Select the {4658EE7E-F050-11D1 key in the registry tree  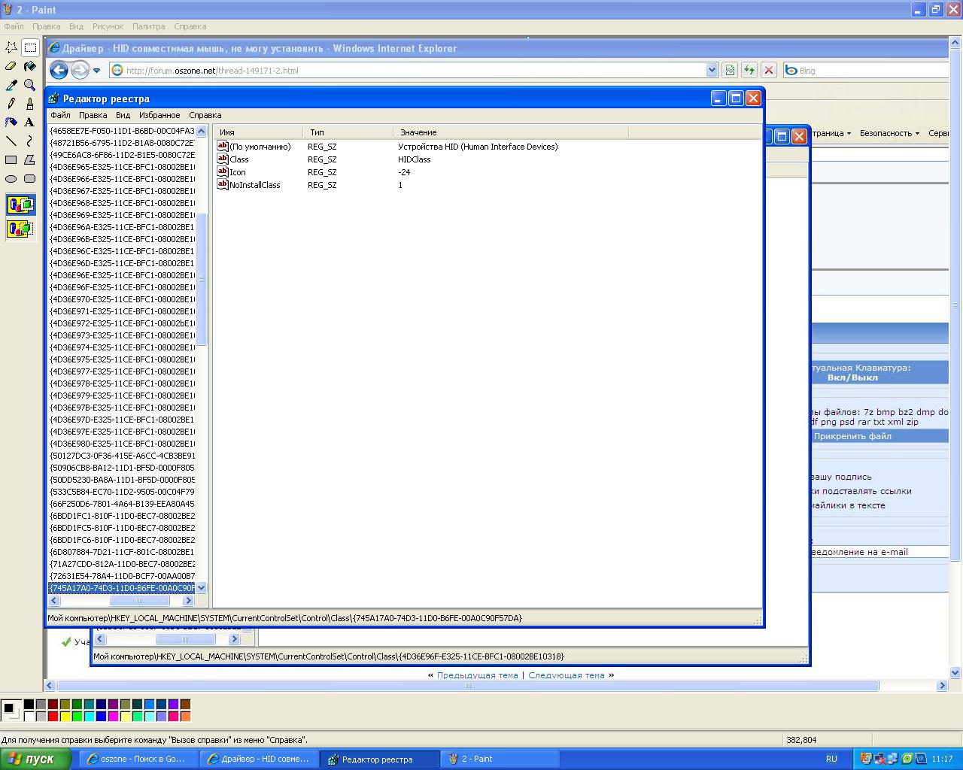(x=122, y=131)
